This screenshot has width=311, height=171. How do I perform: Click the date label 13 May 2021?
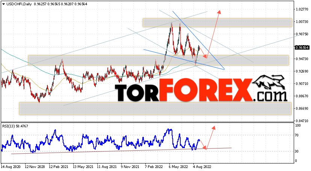coord(83,167)
